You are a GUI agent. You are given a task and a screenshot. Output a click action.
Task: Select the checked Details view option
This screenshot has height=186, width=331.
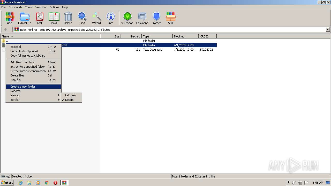(71, 100)
